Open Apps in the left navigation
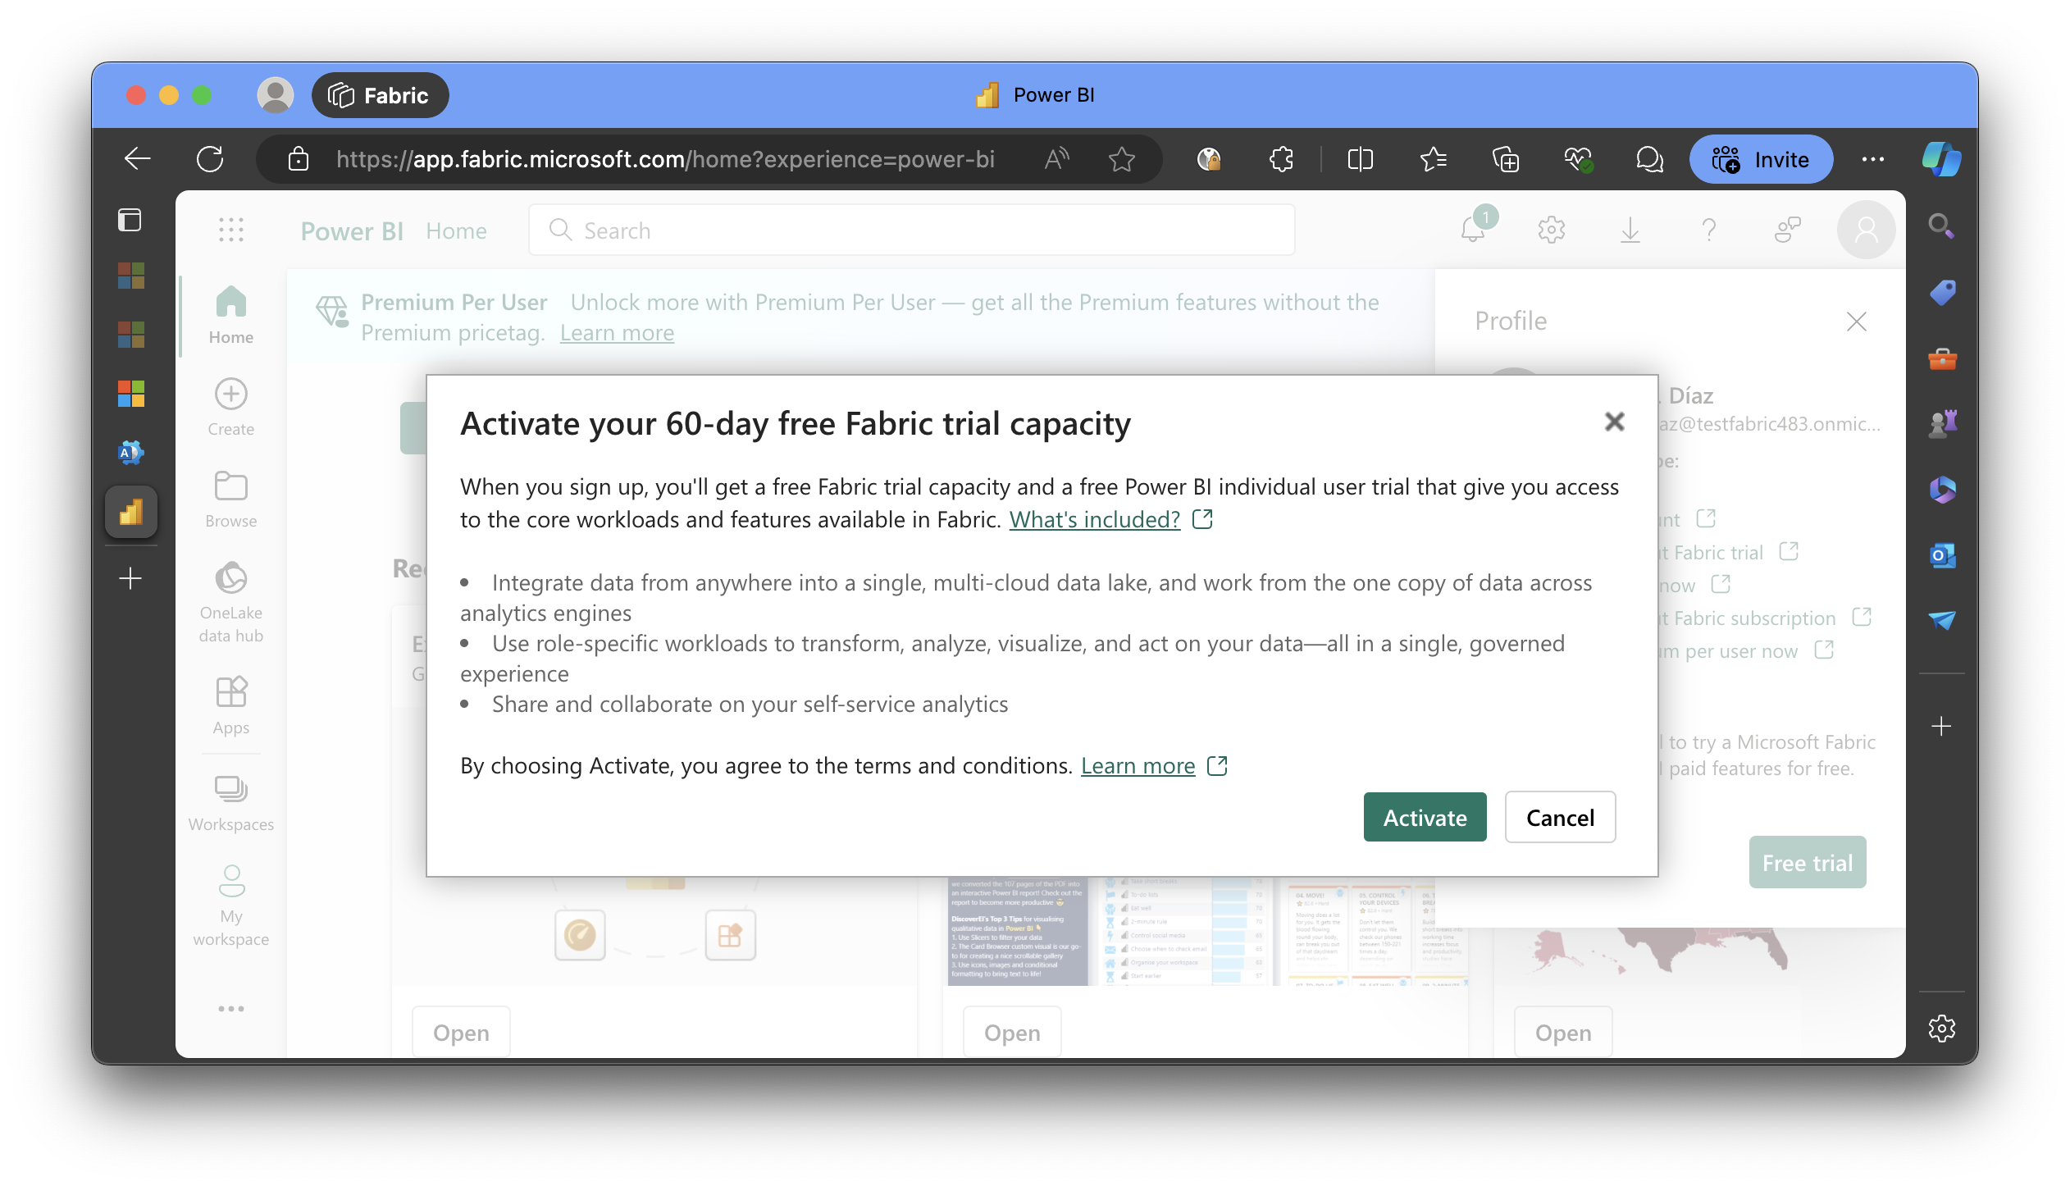Screen dimensions: 2070x1186 click(x=231, y=705)
